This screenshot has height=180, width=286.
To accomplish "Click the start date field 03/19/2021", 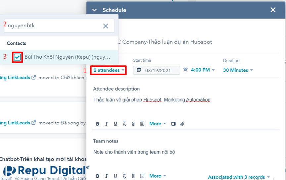I will pyautogui.click(x=157, y=70).
